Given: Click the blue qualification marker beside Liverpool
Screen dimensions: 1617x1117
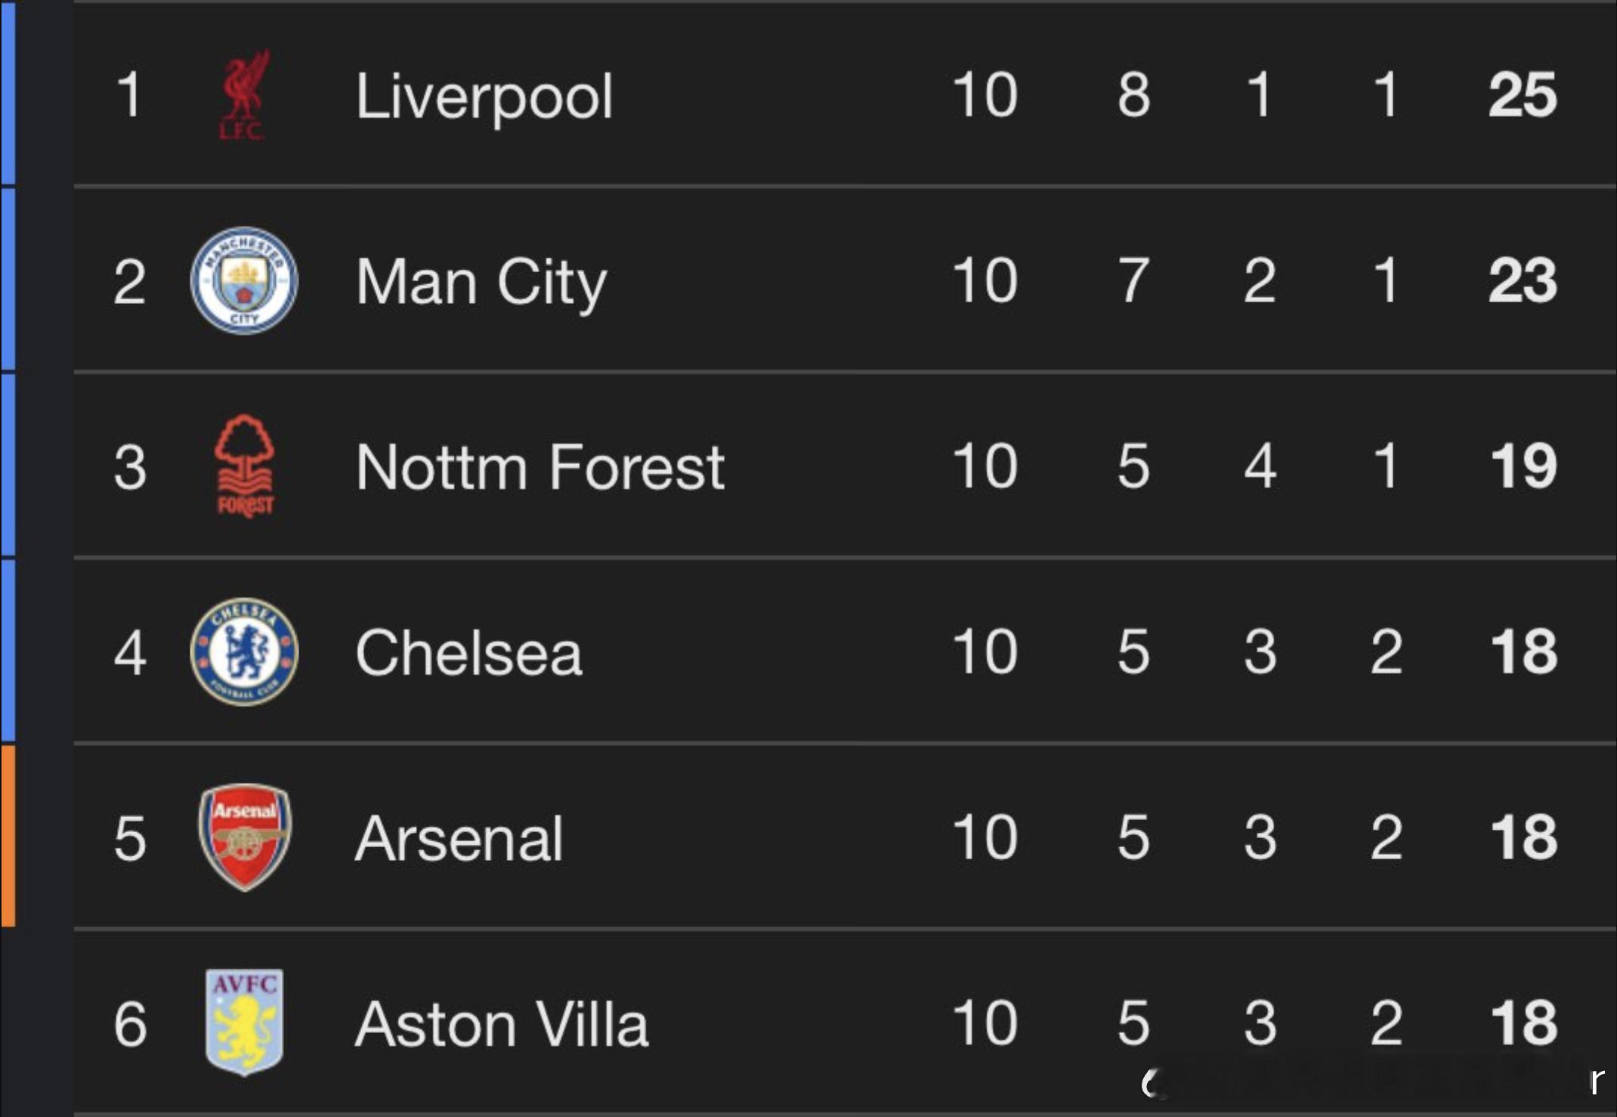Looking at the screenshot, I should 8,93.
